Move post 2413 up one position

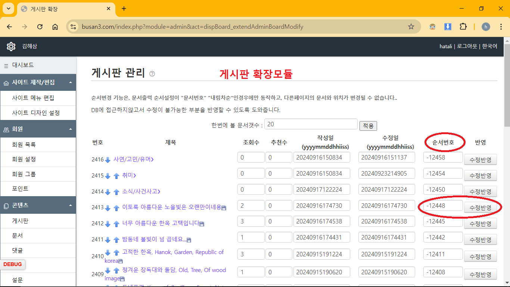(x=116, y=208)
